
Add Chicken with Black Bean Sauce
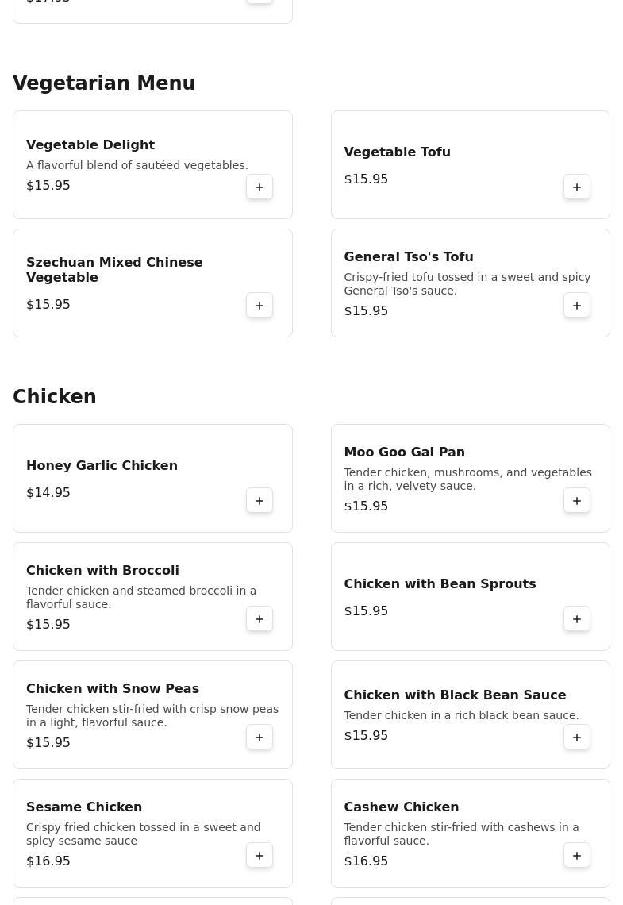coord(577,737)
